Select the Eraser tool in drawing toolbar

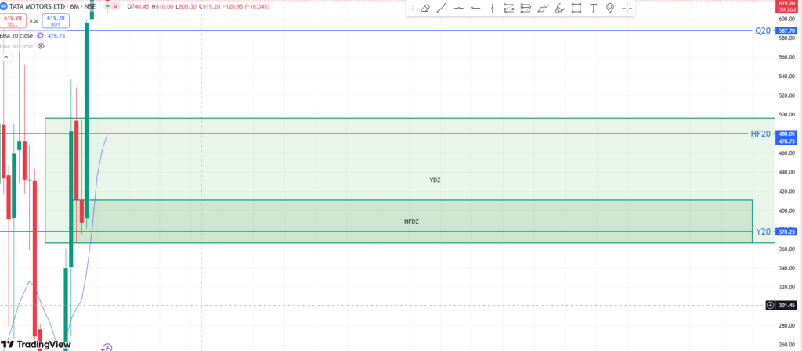coord(424,8)
